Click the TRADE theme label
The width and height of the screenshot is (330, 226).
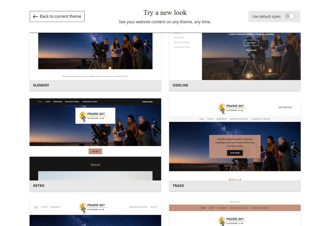point(178,186)
